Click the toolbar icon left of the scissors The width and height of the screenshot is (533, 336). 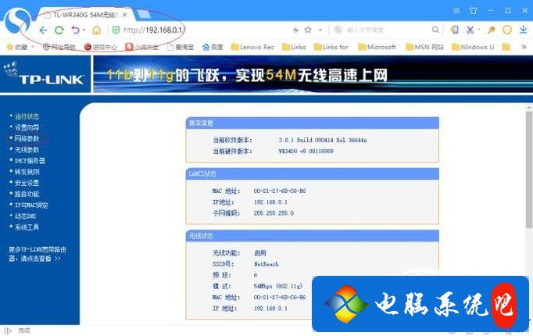tap(454, 30)
